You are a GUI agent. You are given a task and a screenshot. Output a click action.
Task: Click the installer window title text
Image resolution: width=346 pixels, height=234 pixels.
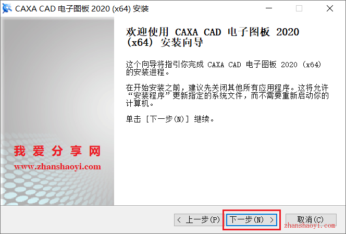(82, 9)
